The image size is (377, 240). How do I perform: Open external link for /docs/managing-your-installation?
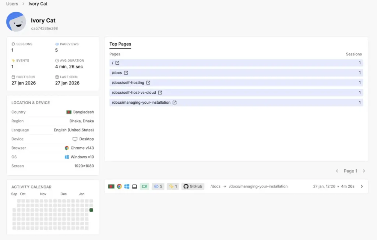click(x=175, y=103)
